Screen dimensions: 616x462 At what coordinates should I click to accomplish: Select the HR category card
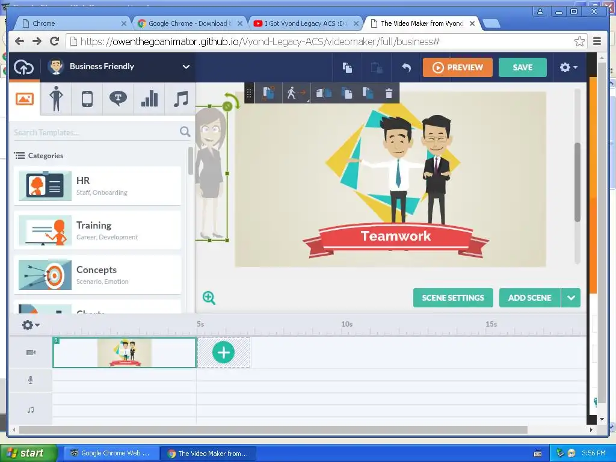(97, 186)
